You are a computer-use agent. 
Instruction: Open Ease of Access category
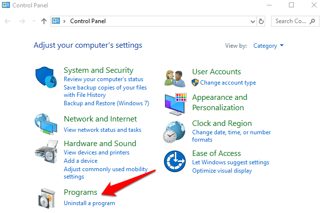click(216, 153)
